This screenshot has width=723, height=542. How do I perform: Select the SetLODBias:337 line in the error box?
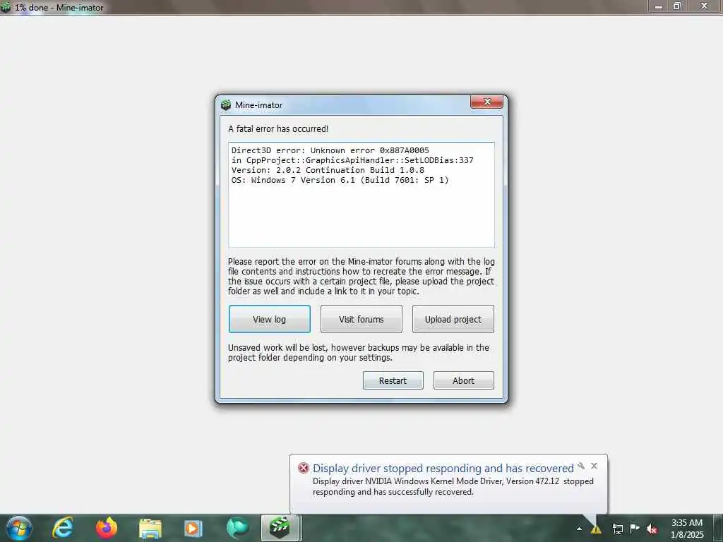352,160
